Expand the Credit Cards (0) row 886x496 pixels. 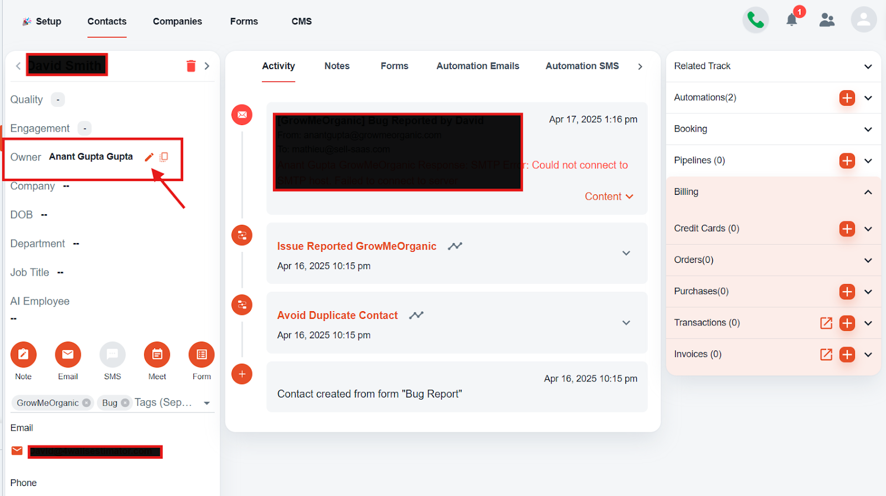tap(868, 229)
